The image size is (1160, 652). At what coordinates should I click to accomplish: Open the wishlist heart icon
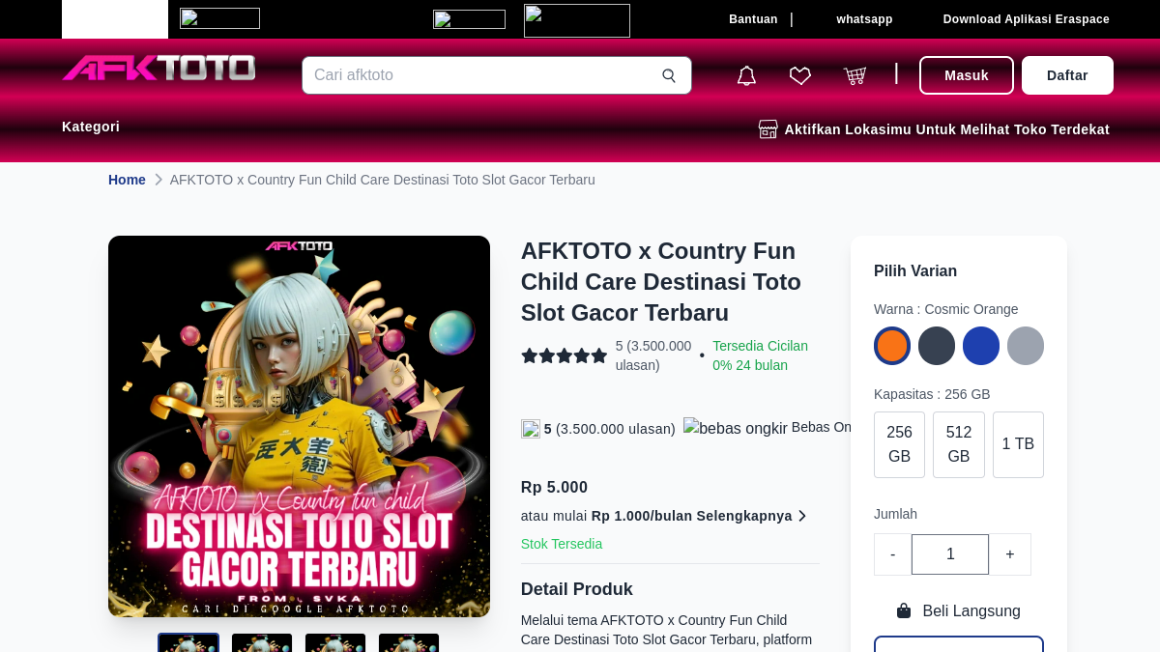pos(800,75)
